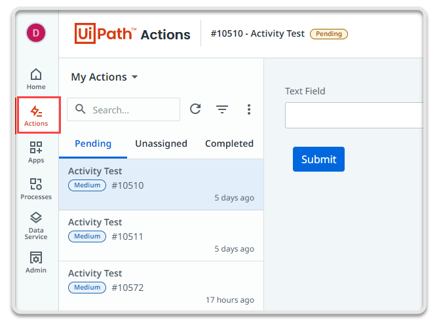This screenshot has width=439, height=321.
Task: Select Activity Test action #10572
Action: coord(161,286)
